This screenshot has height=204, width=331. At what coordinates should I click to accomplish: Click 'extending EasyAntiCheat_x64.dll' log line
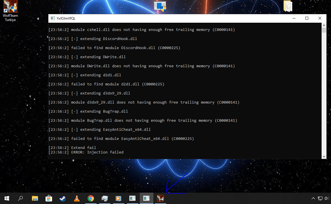coord(100,129)
